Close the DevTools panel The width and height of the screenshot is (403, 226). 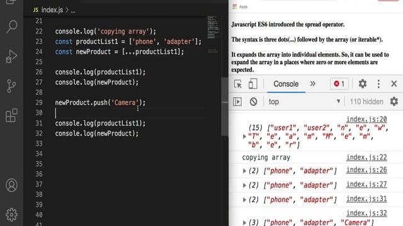point(394,83)
